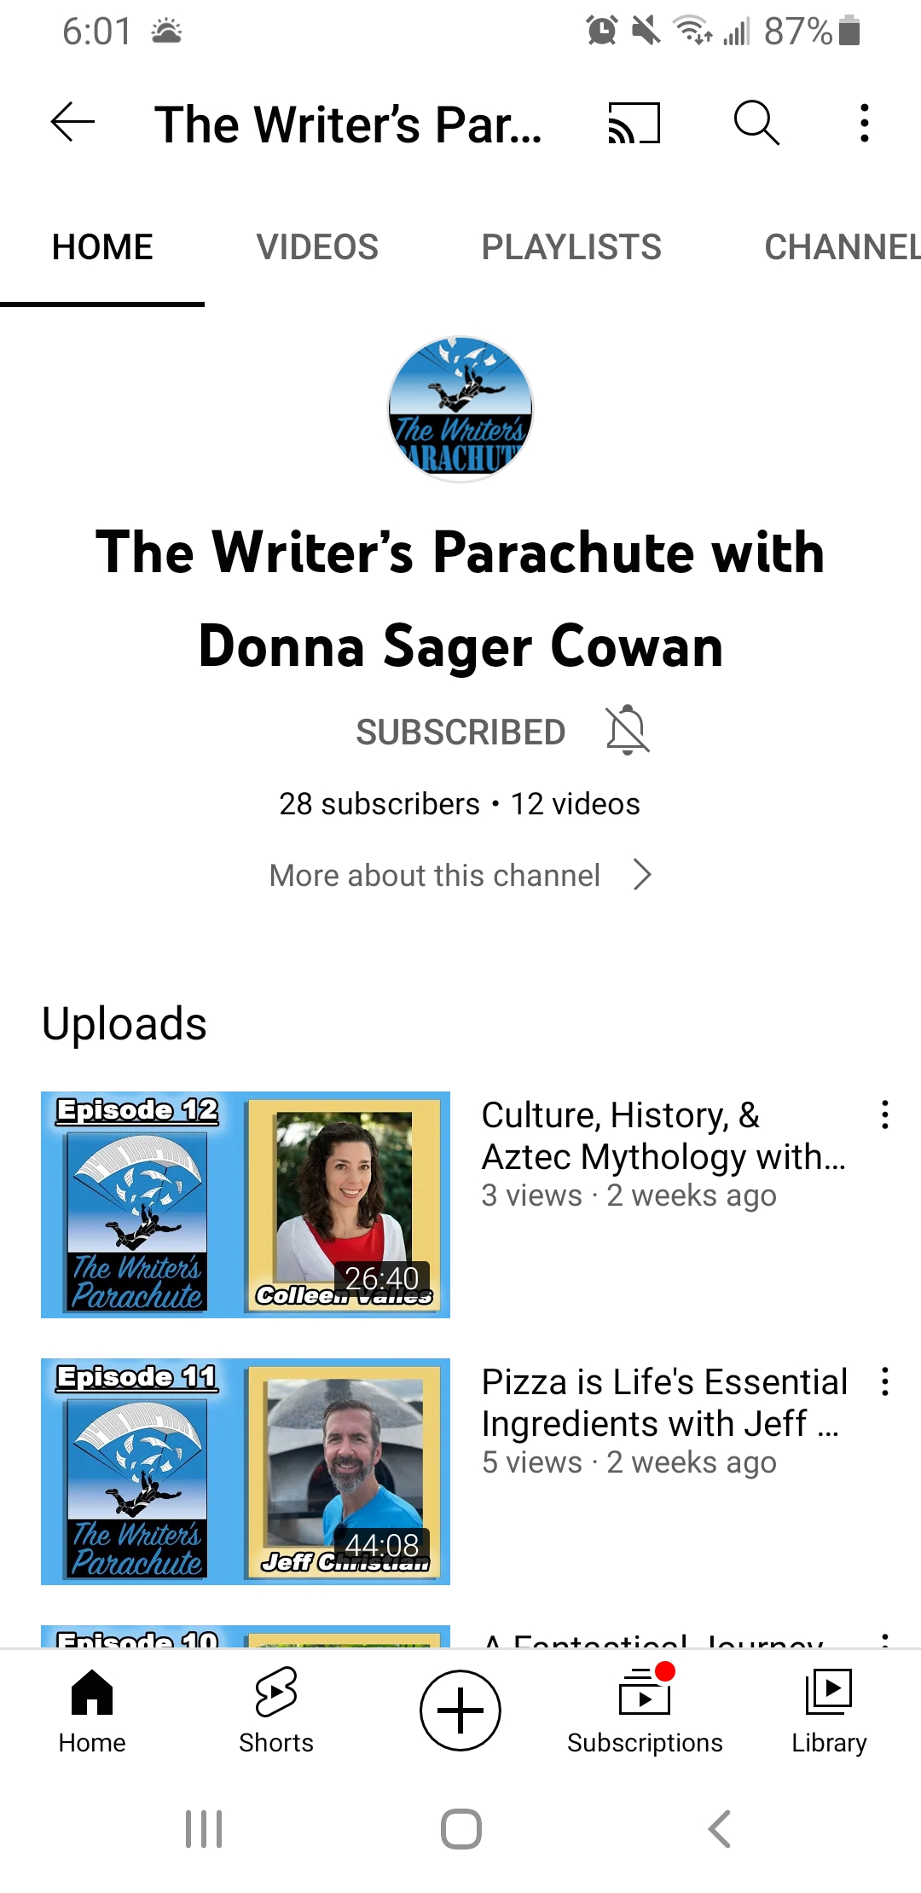Open the Pizza is Life's Essential Ingredients title
Screen dimensions: 921x1893
[664, 1403]
